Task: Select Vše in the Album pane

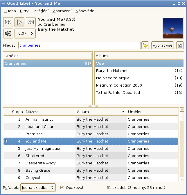Action: point(139,63)
